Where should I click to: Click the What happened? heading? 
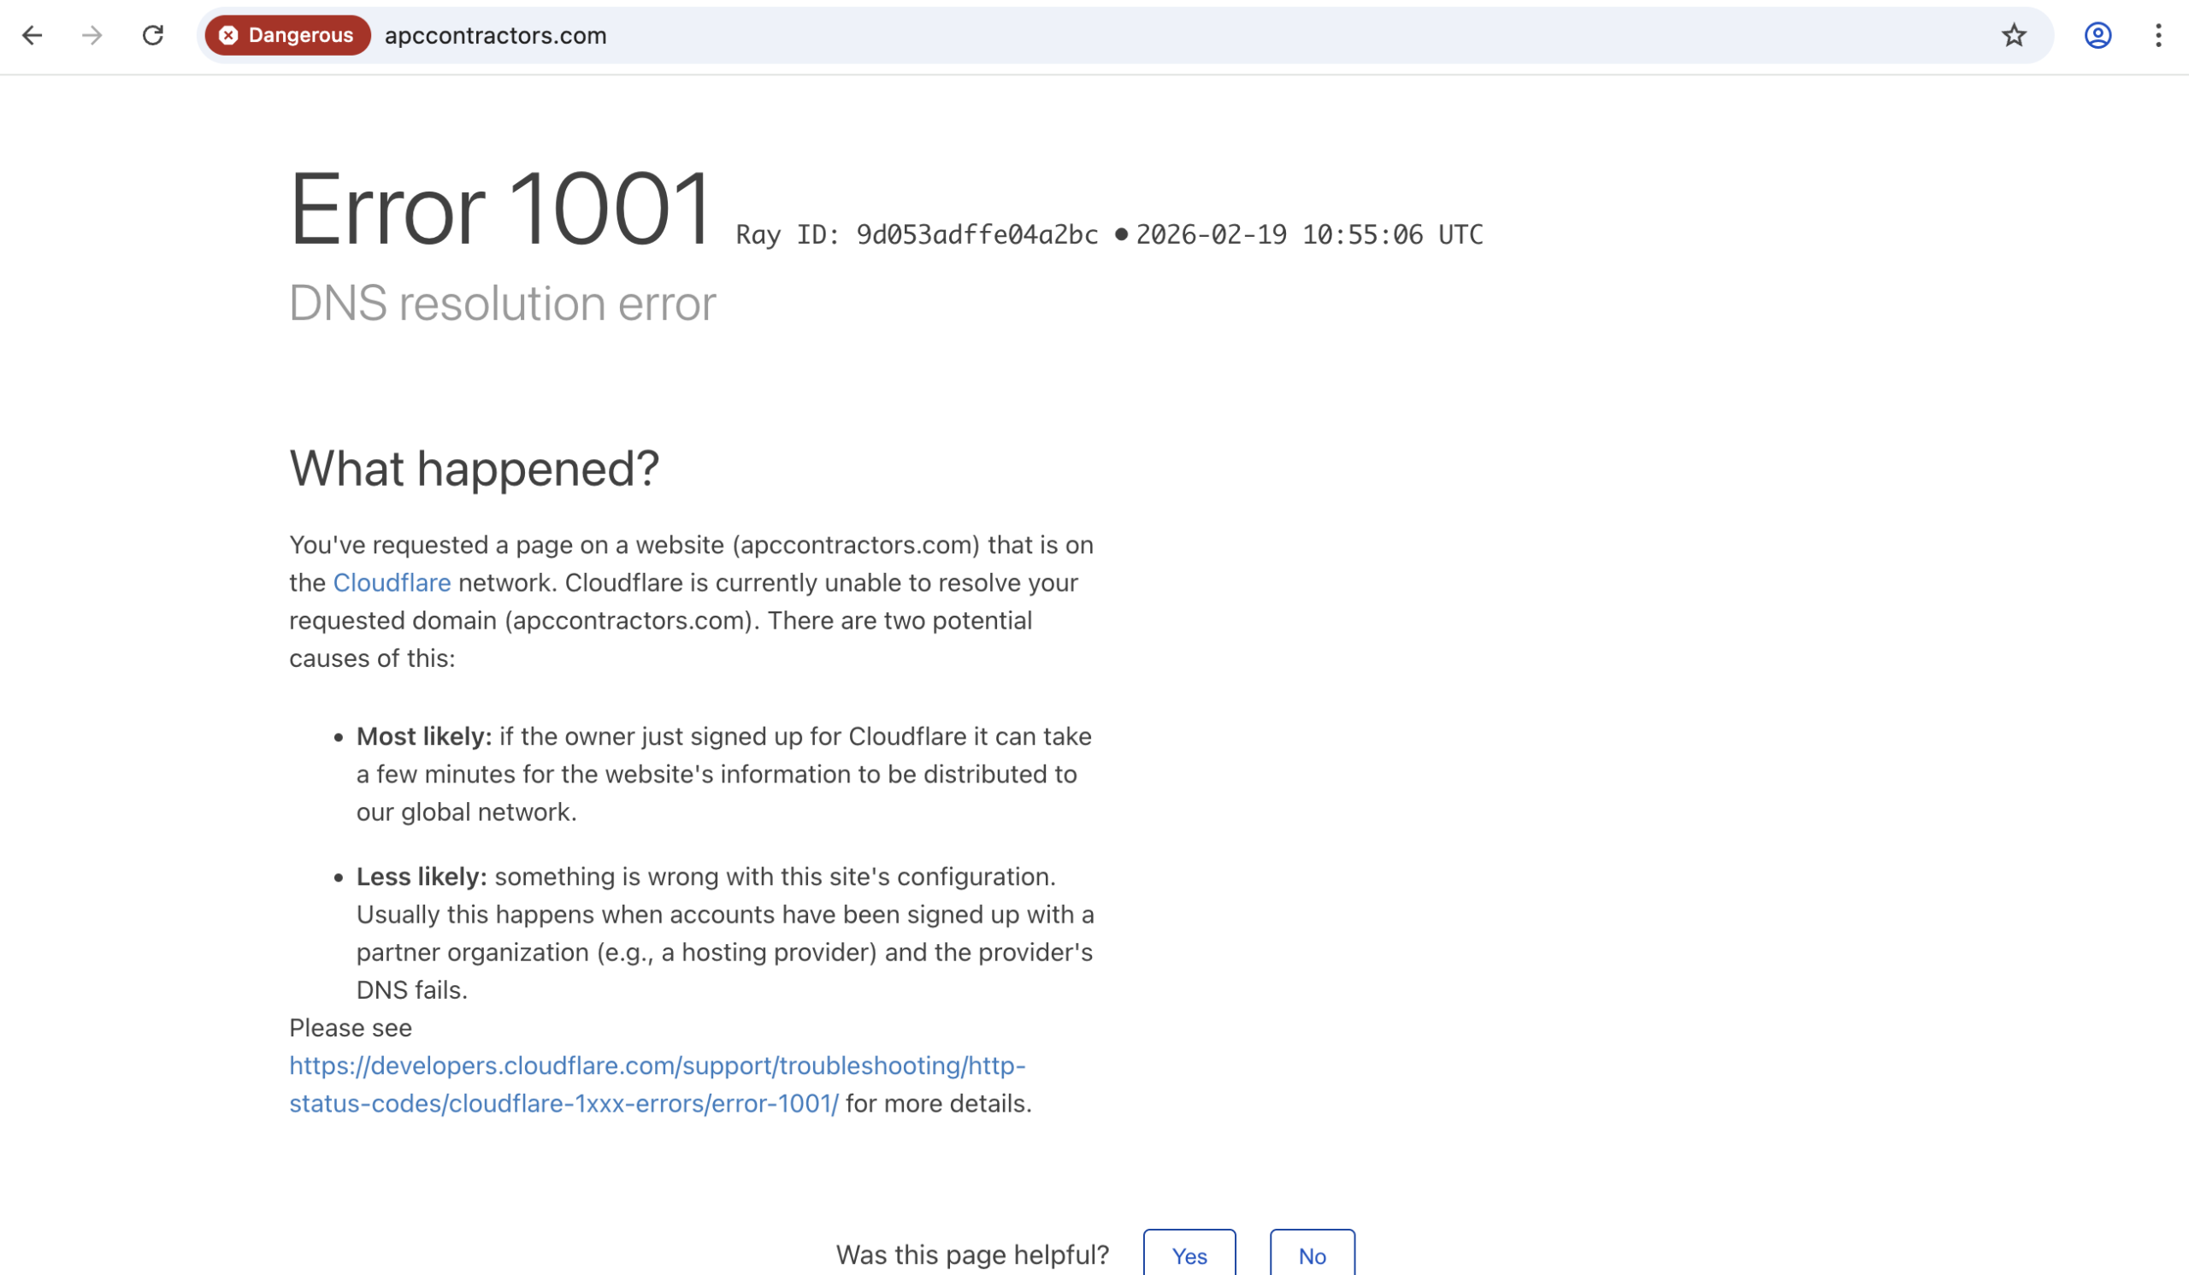[475, 469]
